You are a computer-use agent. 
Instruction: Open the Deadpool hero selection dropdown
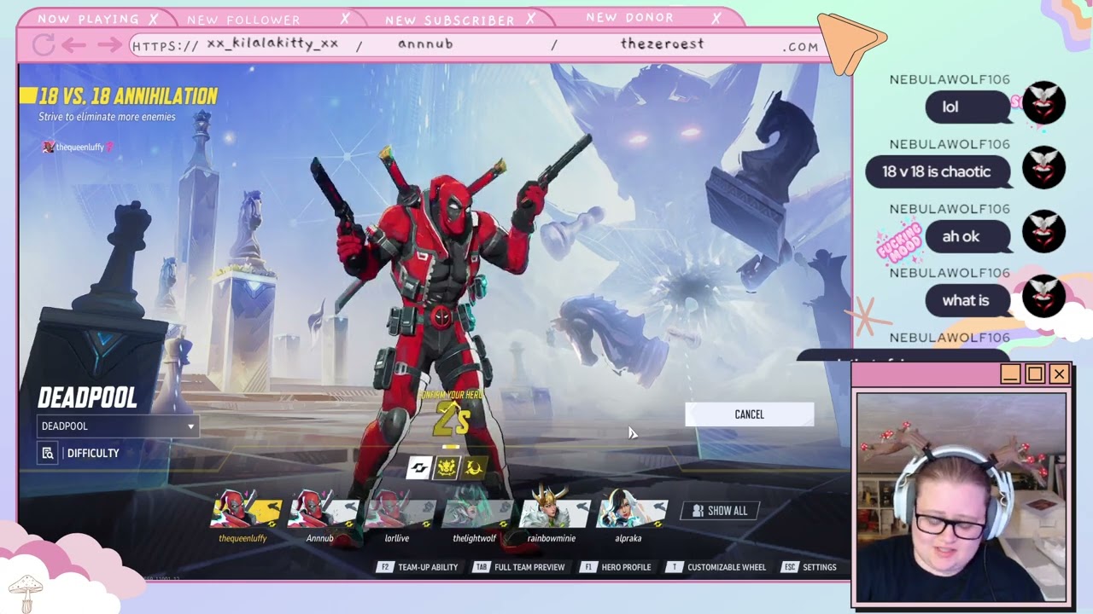click(119, 426)
